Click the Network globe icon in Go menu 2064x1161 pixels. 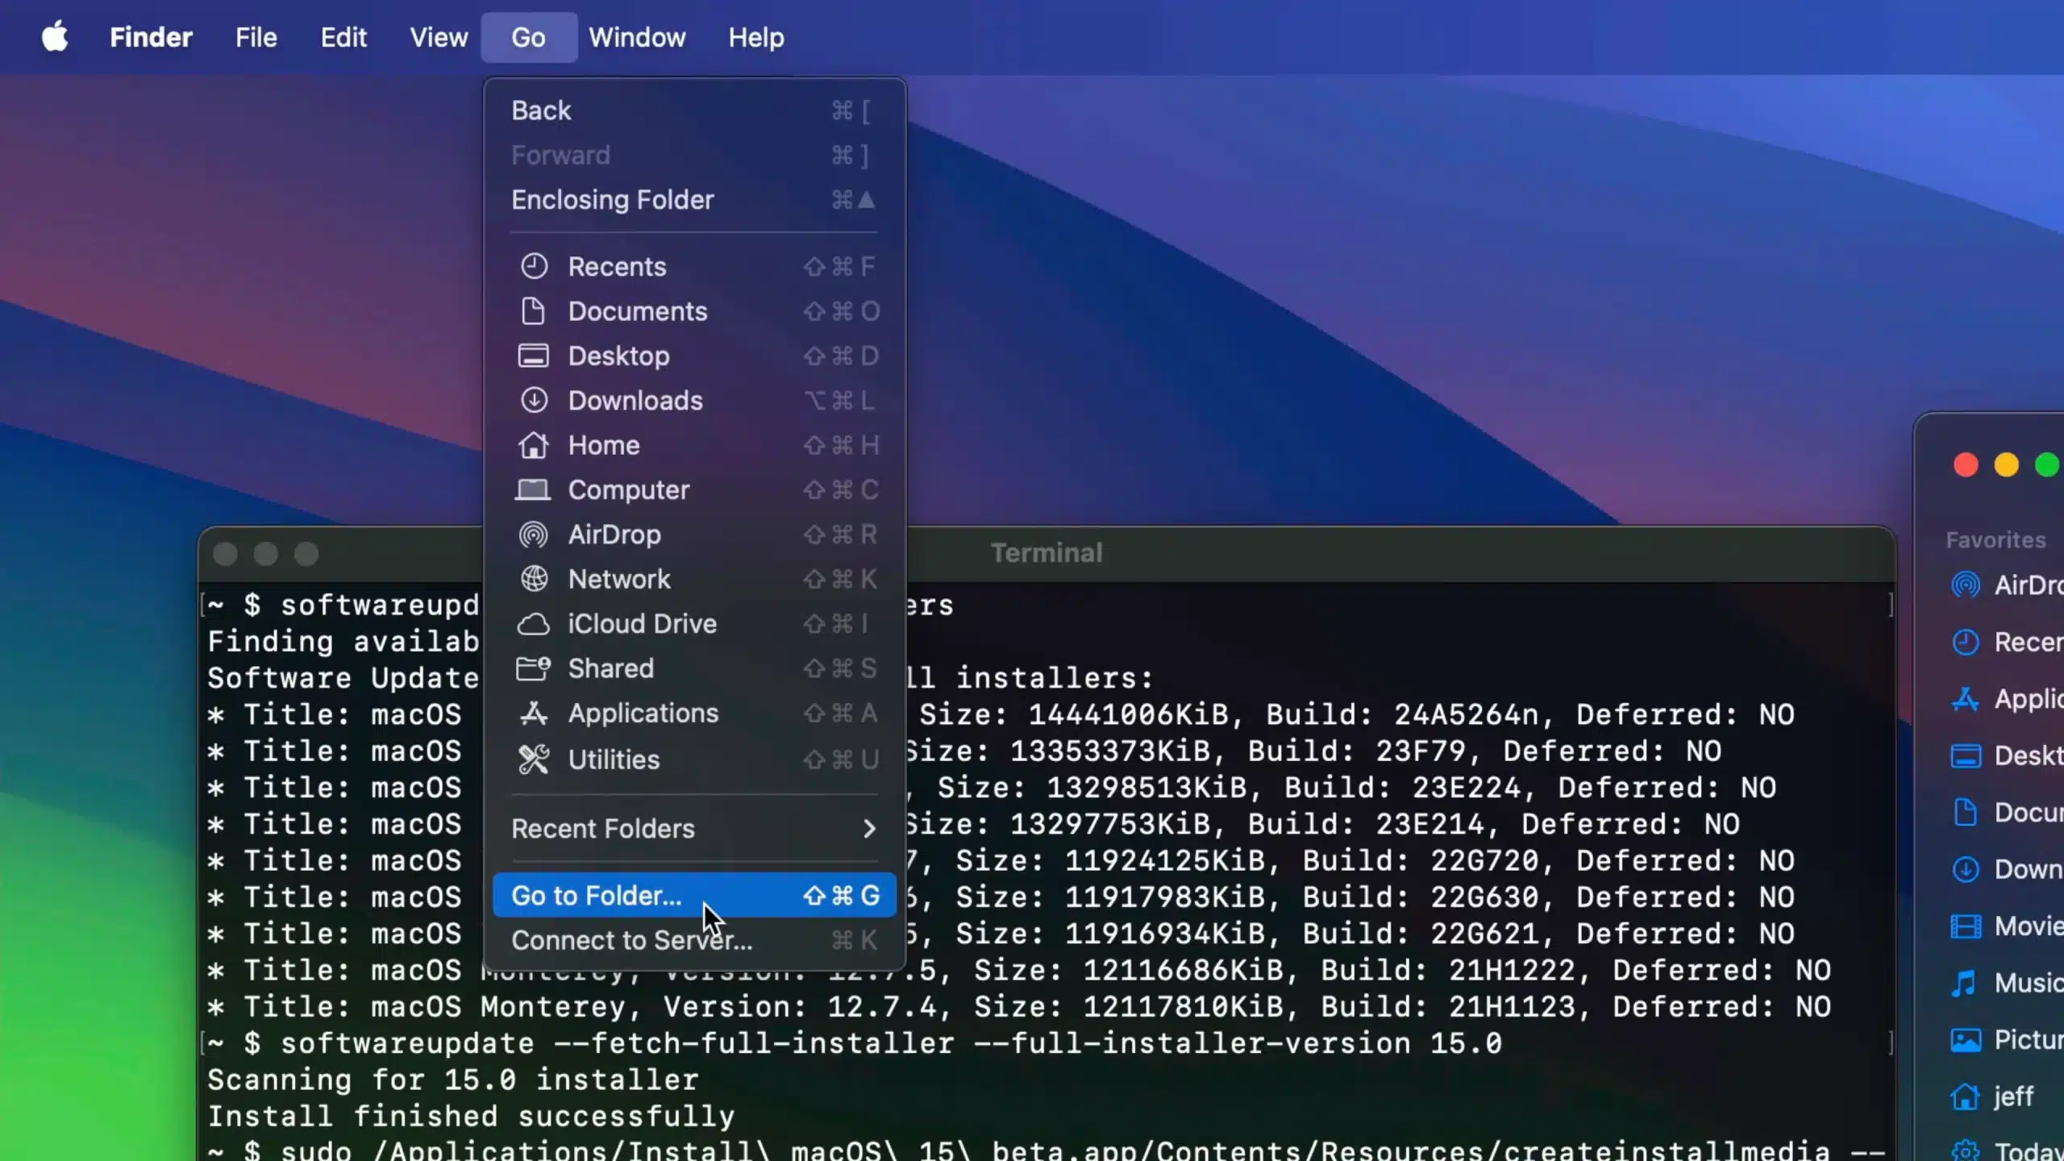point(534,579)
